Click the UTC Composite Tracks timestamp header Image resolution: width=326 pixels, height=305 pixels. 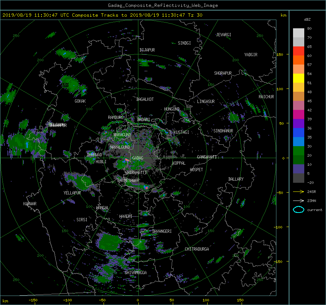click(102, 15)
